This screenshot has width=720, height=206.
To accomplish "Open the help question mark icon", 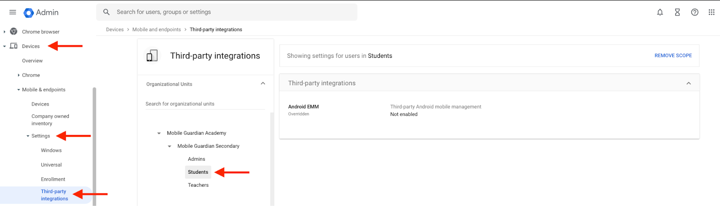I will 695,13.
